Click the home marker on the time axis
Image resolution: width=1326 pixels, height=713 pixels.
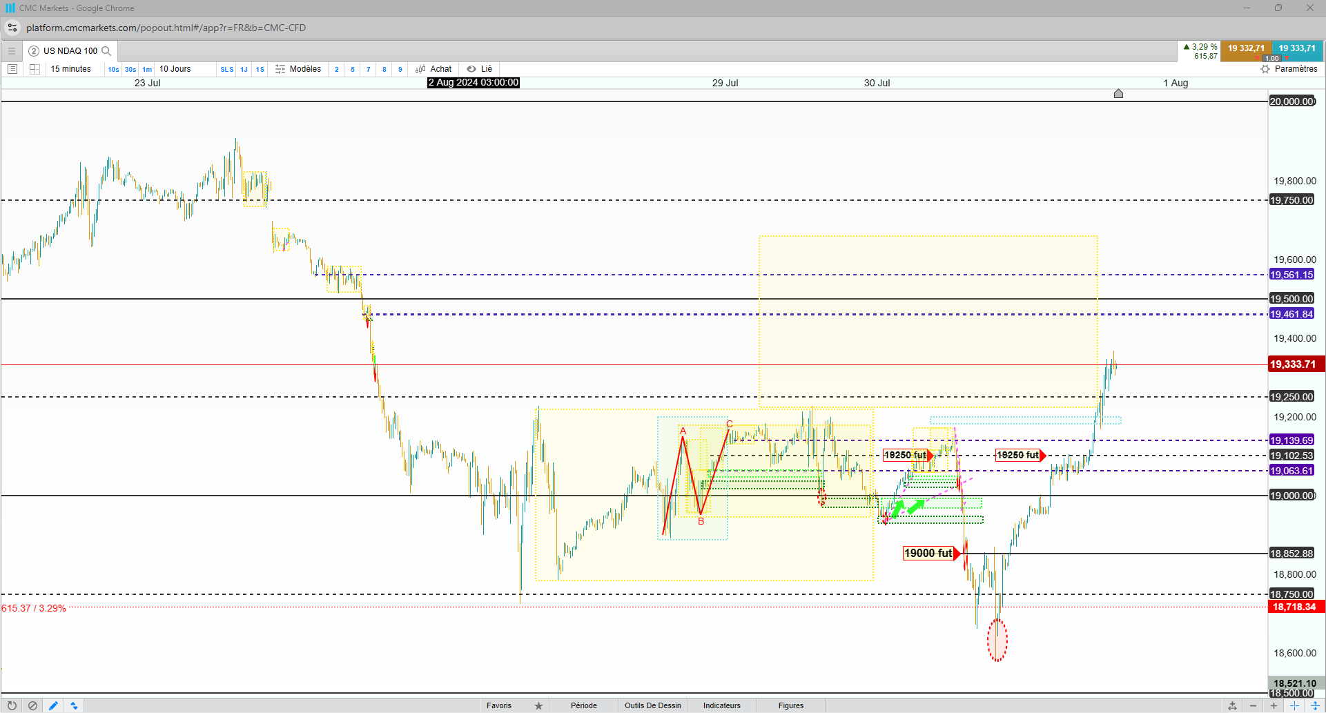tap(1118, 93)
